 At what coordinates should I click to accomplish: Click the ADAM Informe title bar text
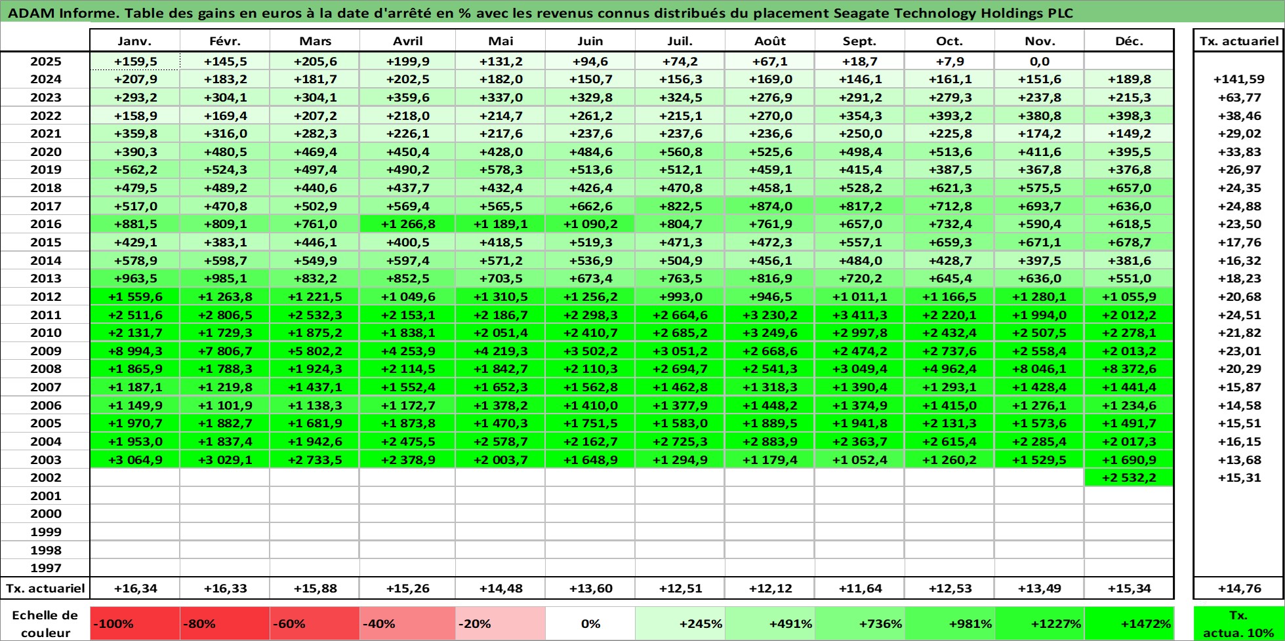[541, 12]
